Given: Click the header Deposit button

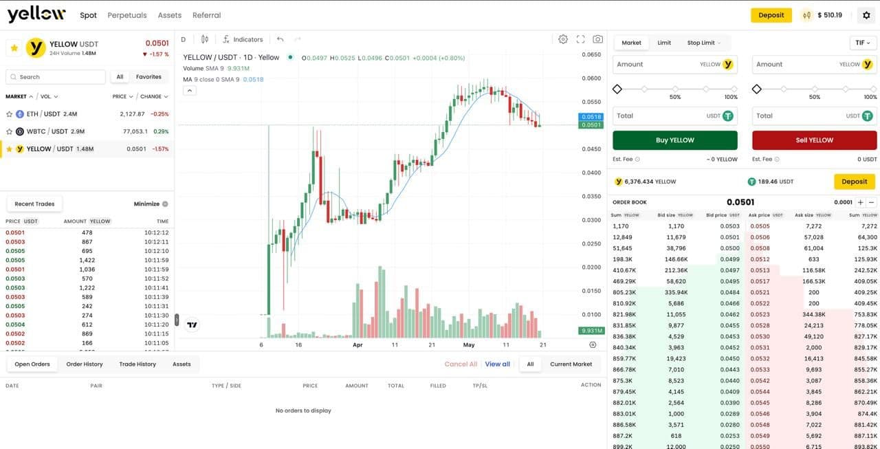Looking at the screenshot, I should point(771,15).
